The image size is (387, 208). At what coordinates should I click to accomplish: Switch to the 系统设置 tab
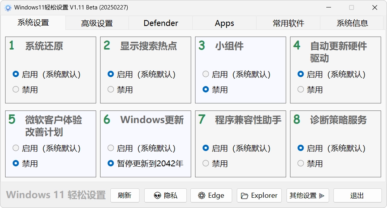pyautogui.click(x=33, y=23)
